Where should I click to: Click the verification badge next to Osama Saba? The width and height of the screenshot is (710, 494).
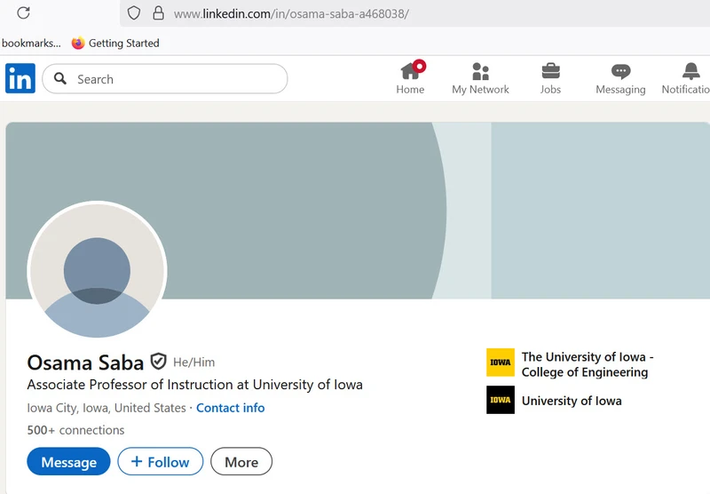tap(159, 362)
